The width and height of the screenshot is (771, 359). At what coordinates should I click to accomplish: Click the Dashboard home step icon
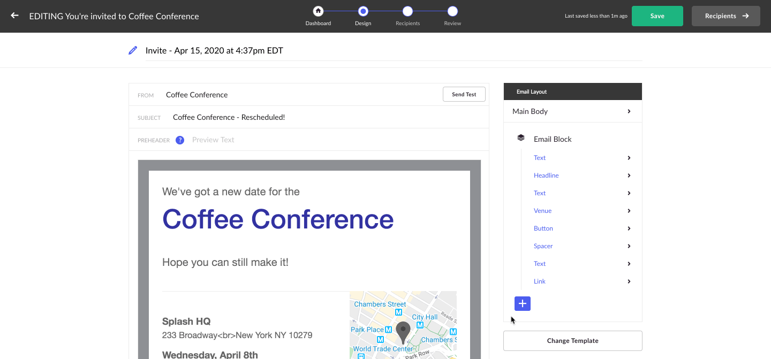tap(318, 11)
